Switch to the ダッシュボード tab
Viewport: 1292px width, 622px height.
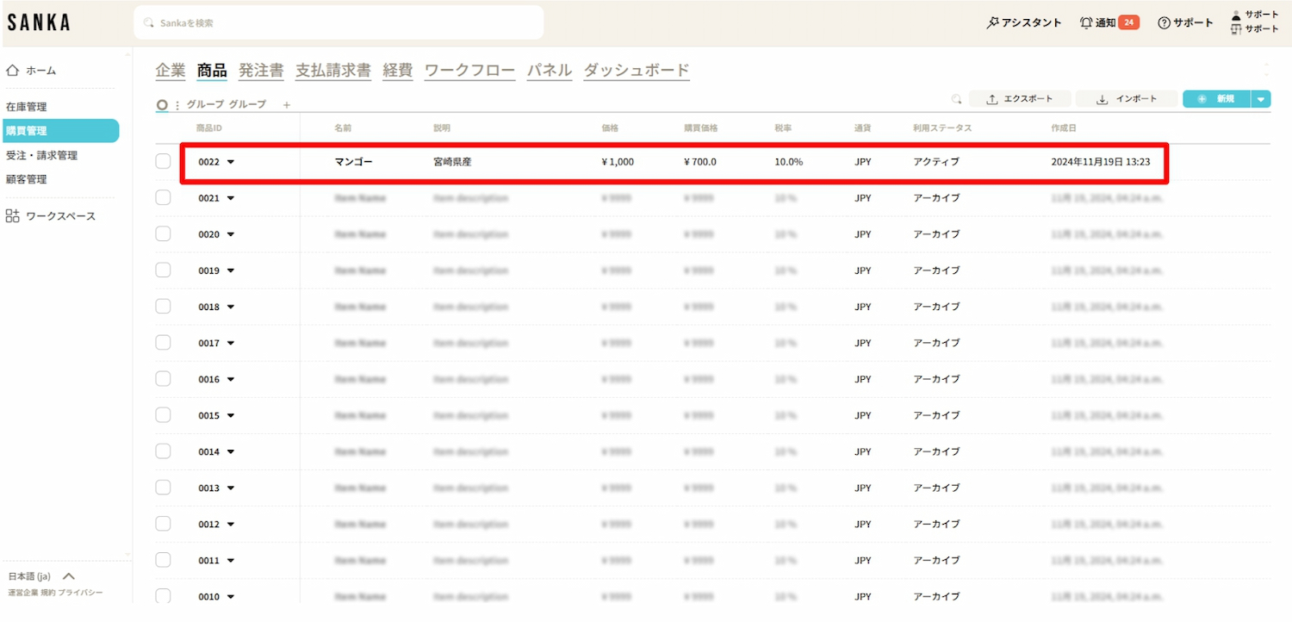pos(637,71)
